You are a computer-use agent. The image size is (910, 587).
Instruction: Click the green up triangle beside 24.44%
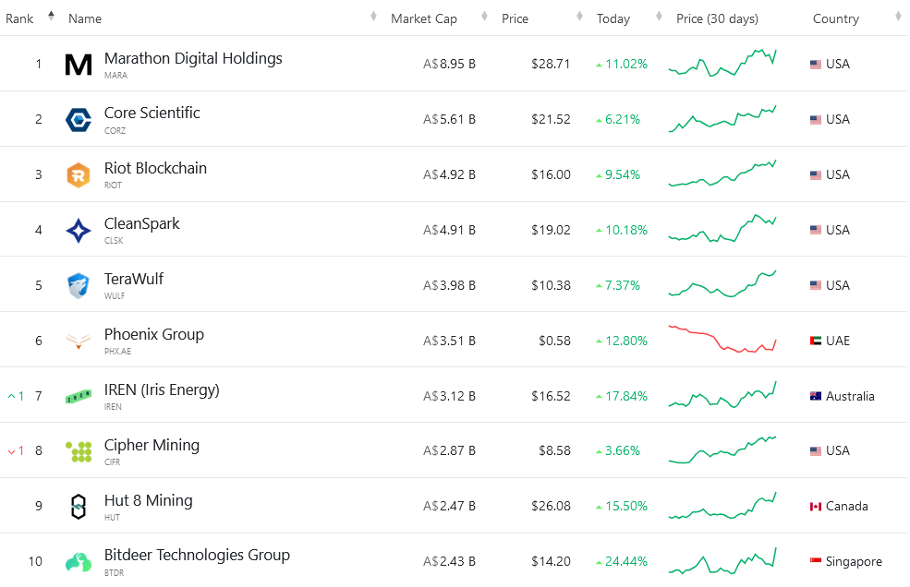tap(599, 563)
